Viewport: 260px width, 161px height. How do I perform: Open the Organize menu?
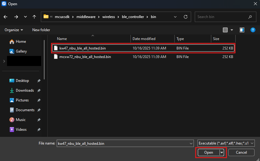[14, 30]
